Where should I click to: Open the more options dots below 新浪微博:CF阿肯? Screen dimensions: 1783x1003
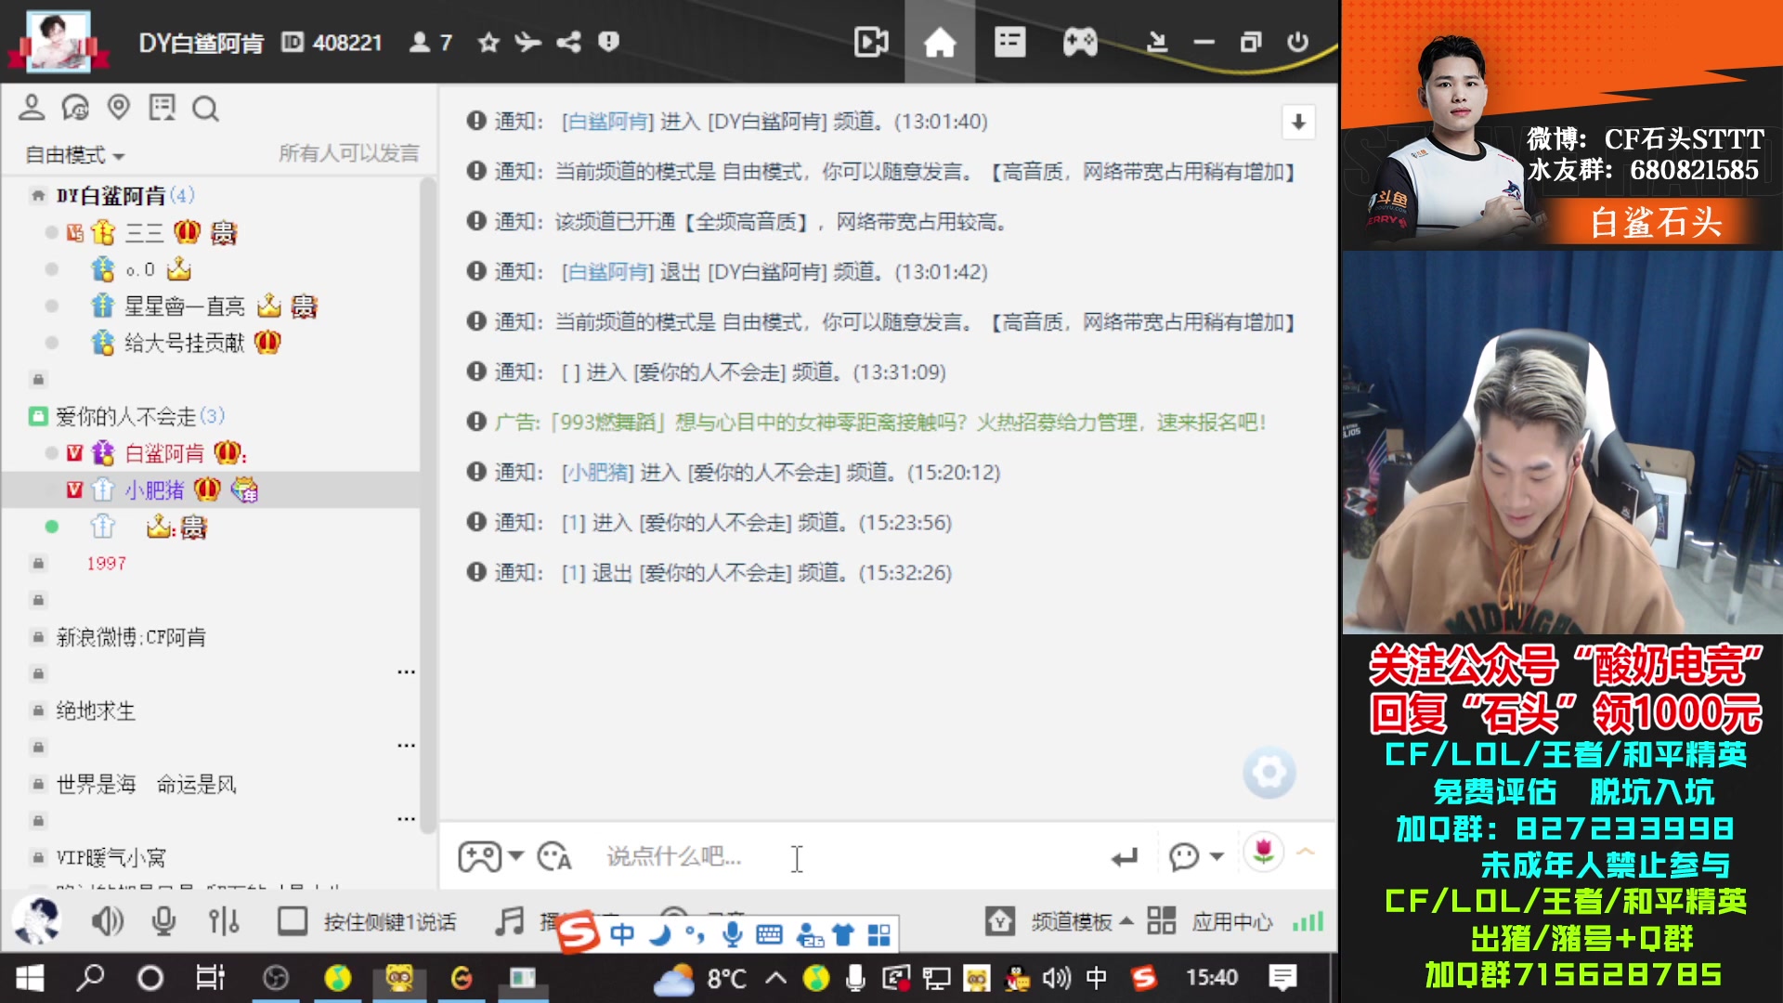click(406, 672)
